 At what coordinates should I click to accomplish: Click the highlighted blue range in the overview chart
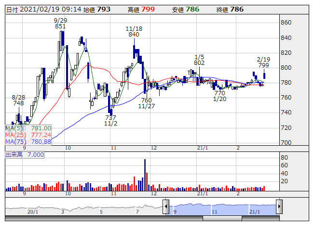pos(222,207)
